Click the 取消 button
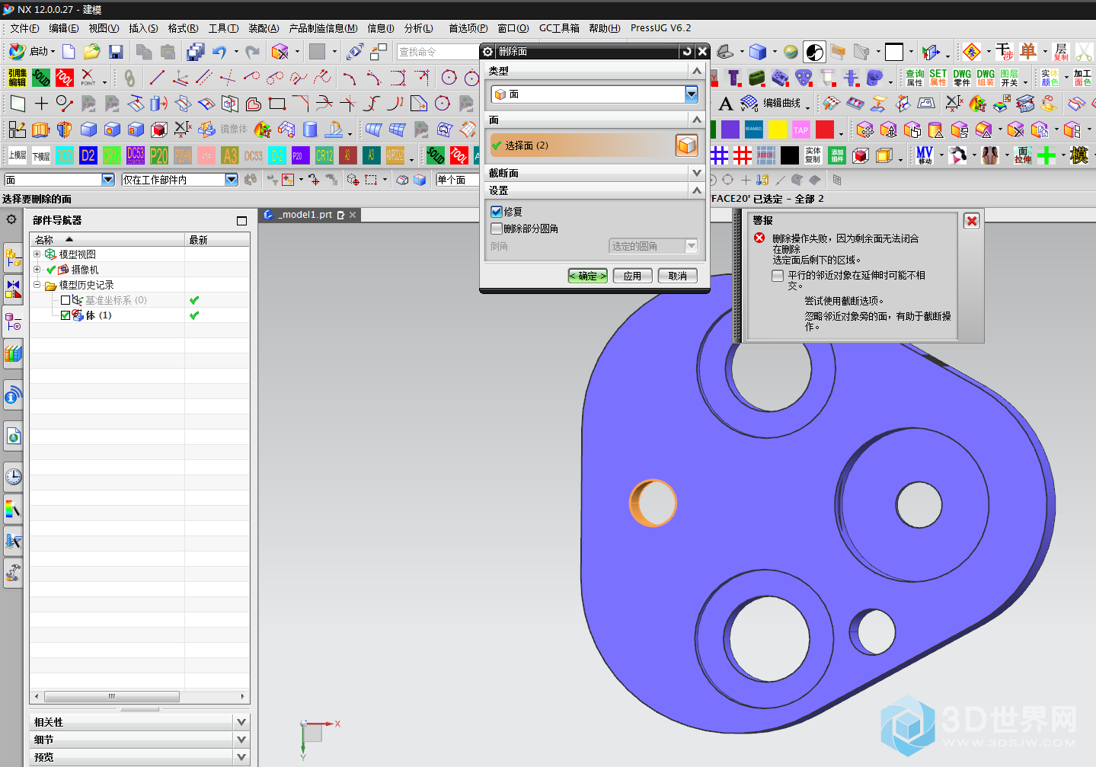This screenshot has height=767, width=1096. coord(678,276)
